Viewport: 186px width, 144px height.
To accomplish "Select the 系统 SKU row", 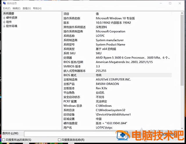I will tap(117, 53).
